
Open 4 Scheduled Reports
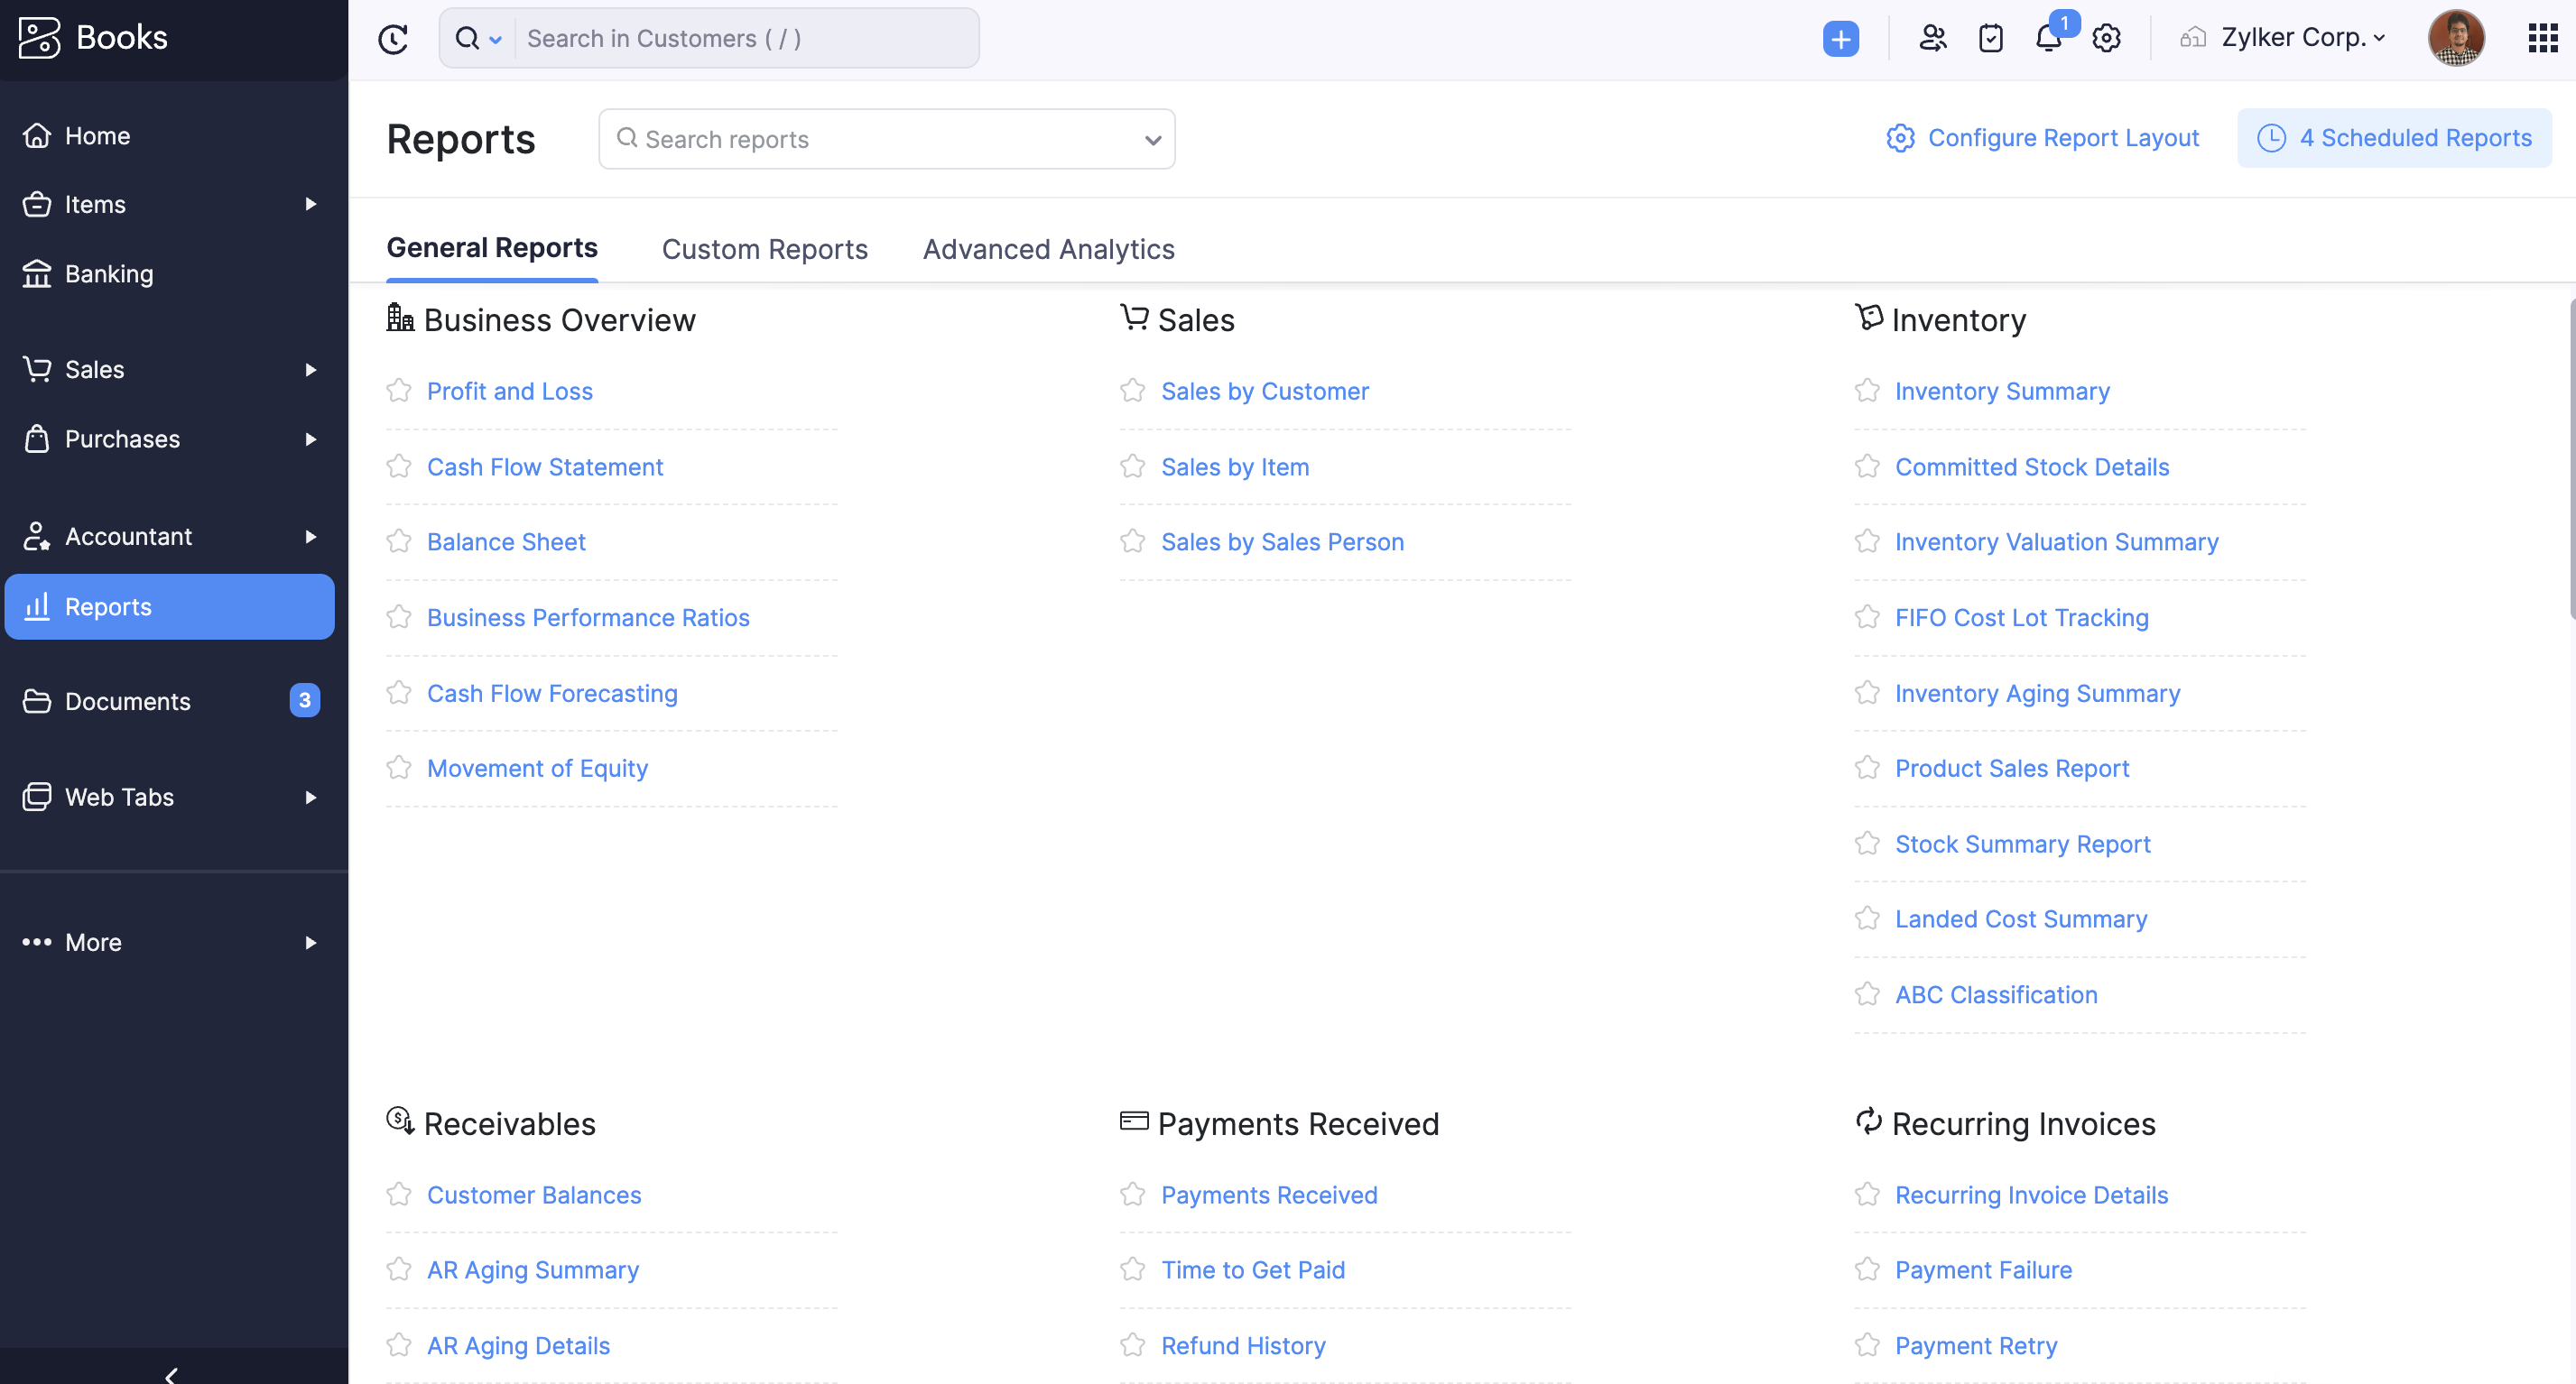(2394, 138)
